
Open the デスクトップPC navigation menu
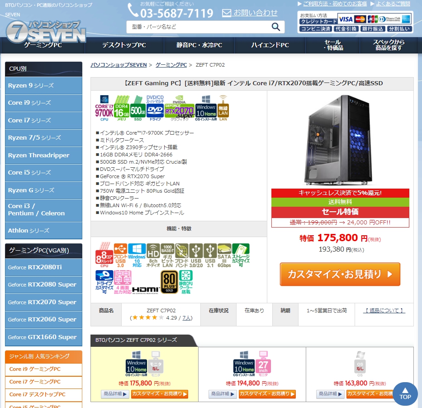pos(124,45)
